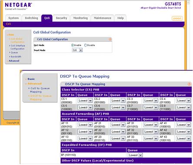
Task: Open Queue dropdown for AF 21 (010010)
Action: pos(118,125)
